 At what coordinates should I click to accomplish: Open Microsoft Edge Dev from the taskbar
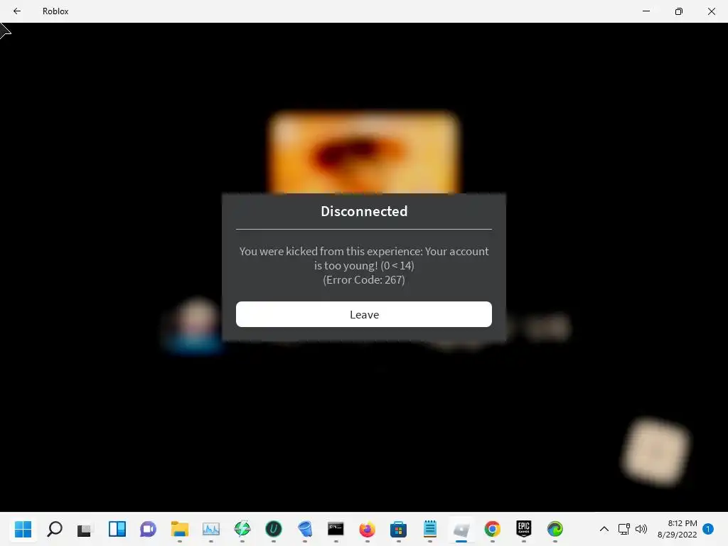point(555,529)
